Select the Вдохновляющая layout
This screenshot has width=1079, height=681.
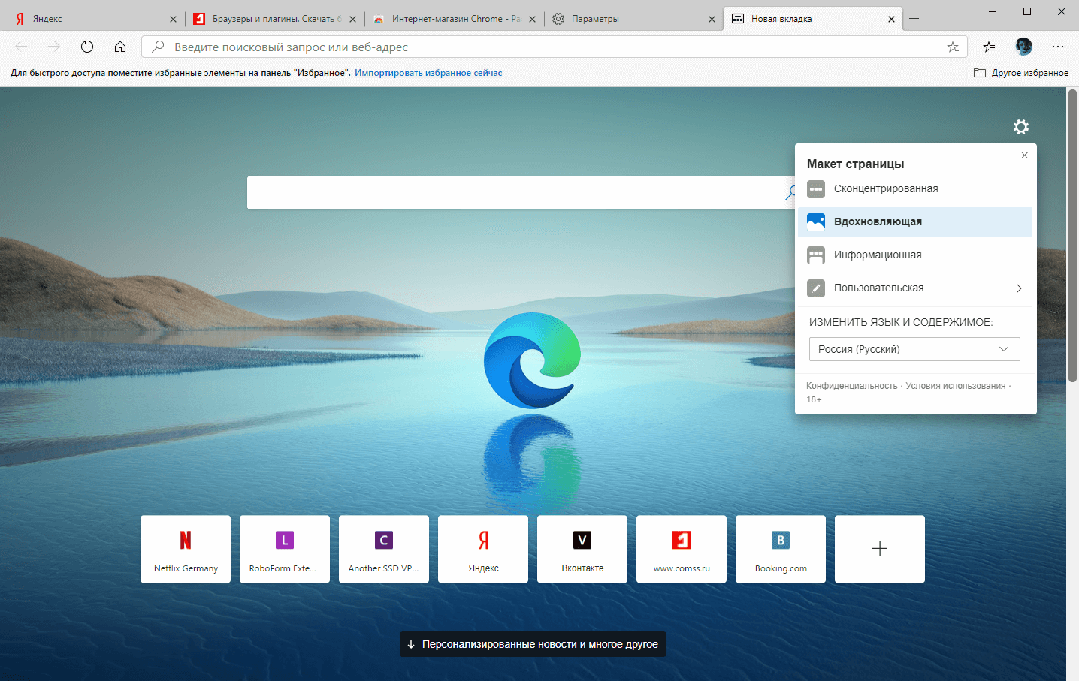pyautogui.click(x=914, y=222)
